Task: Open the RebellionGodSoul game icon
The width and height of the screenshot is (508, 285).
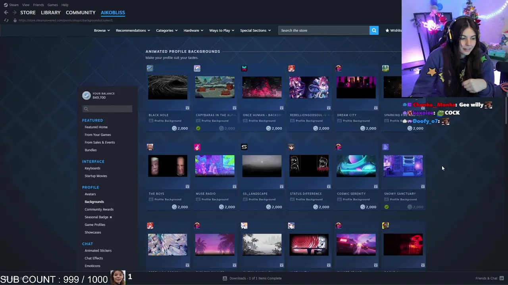Action: click(291, 68)
